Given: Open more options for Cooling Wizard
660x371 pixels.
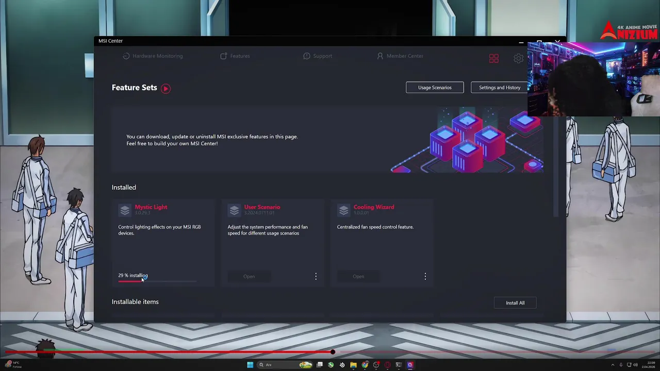Looking at the screenshot, I should point(425,277).
